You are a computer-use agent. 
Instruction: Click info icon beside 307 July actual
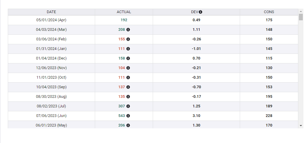(128, 106)
